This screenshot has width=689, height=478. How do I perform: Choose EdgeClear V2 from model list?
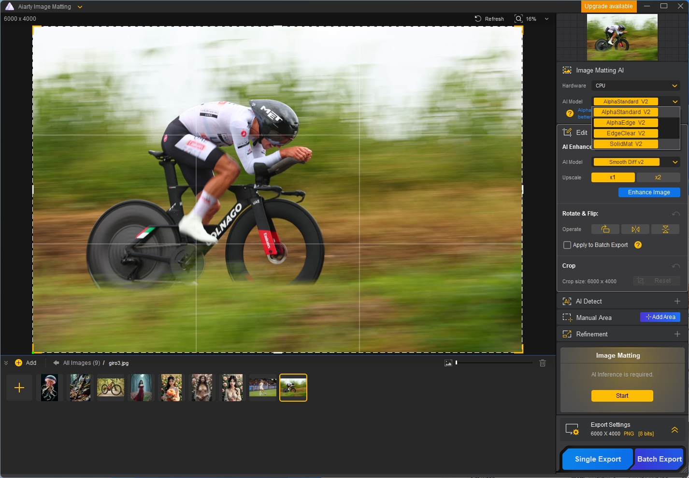coord(626,133)
